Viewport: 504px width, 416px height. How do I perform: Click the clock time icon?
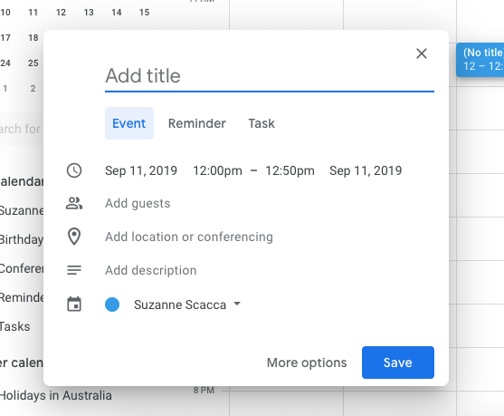(74, 170)
